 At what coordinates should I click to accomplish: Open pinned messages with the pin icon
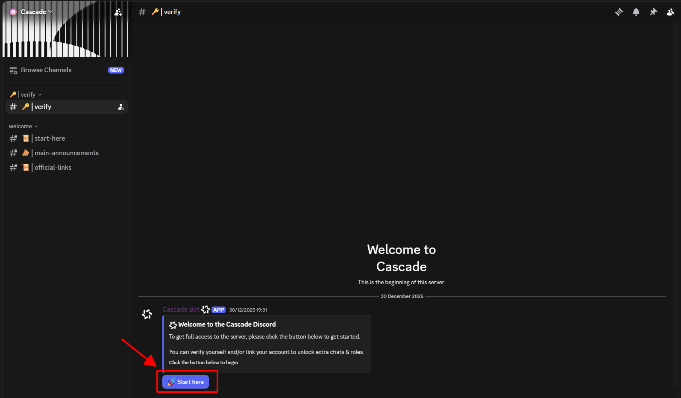coord(653,12)
